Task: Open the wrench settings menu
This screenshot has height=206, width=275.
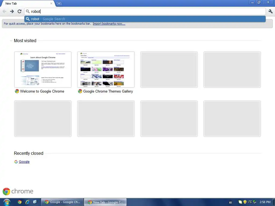Action: coord(270,12)
